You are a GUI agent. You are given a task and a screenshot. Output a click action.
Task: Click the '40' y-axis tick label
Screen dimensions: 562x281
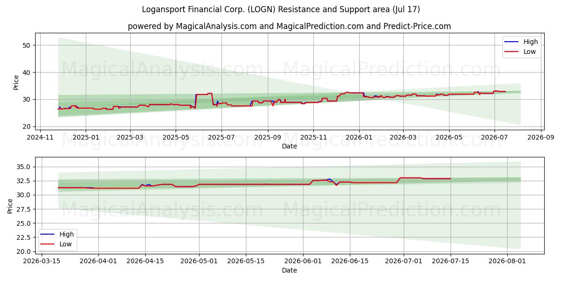point(26,73)
